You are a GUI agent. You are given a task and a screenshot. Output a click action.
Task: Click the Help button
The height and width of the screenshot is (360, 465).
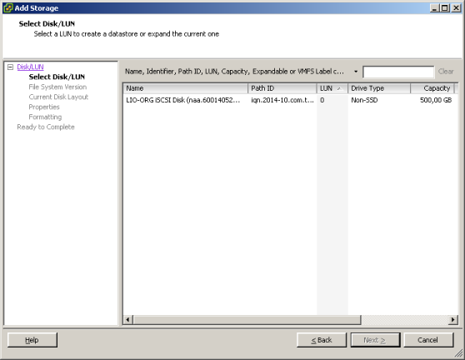[x=32, y=340]
